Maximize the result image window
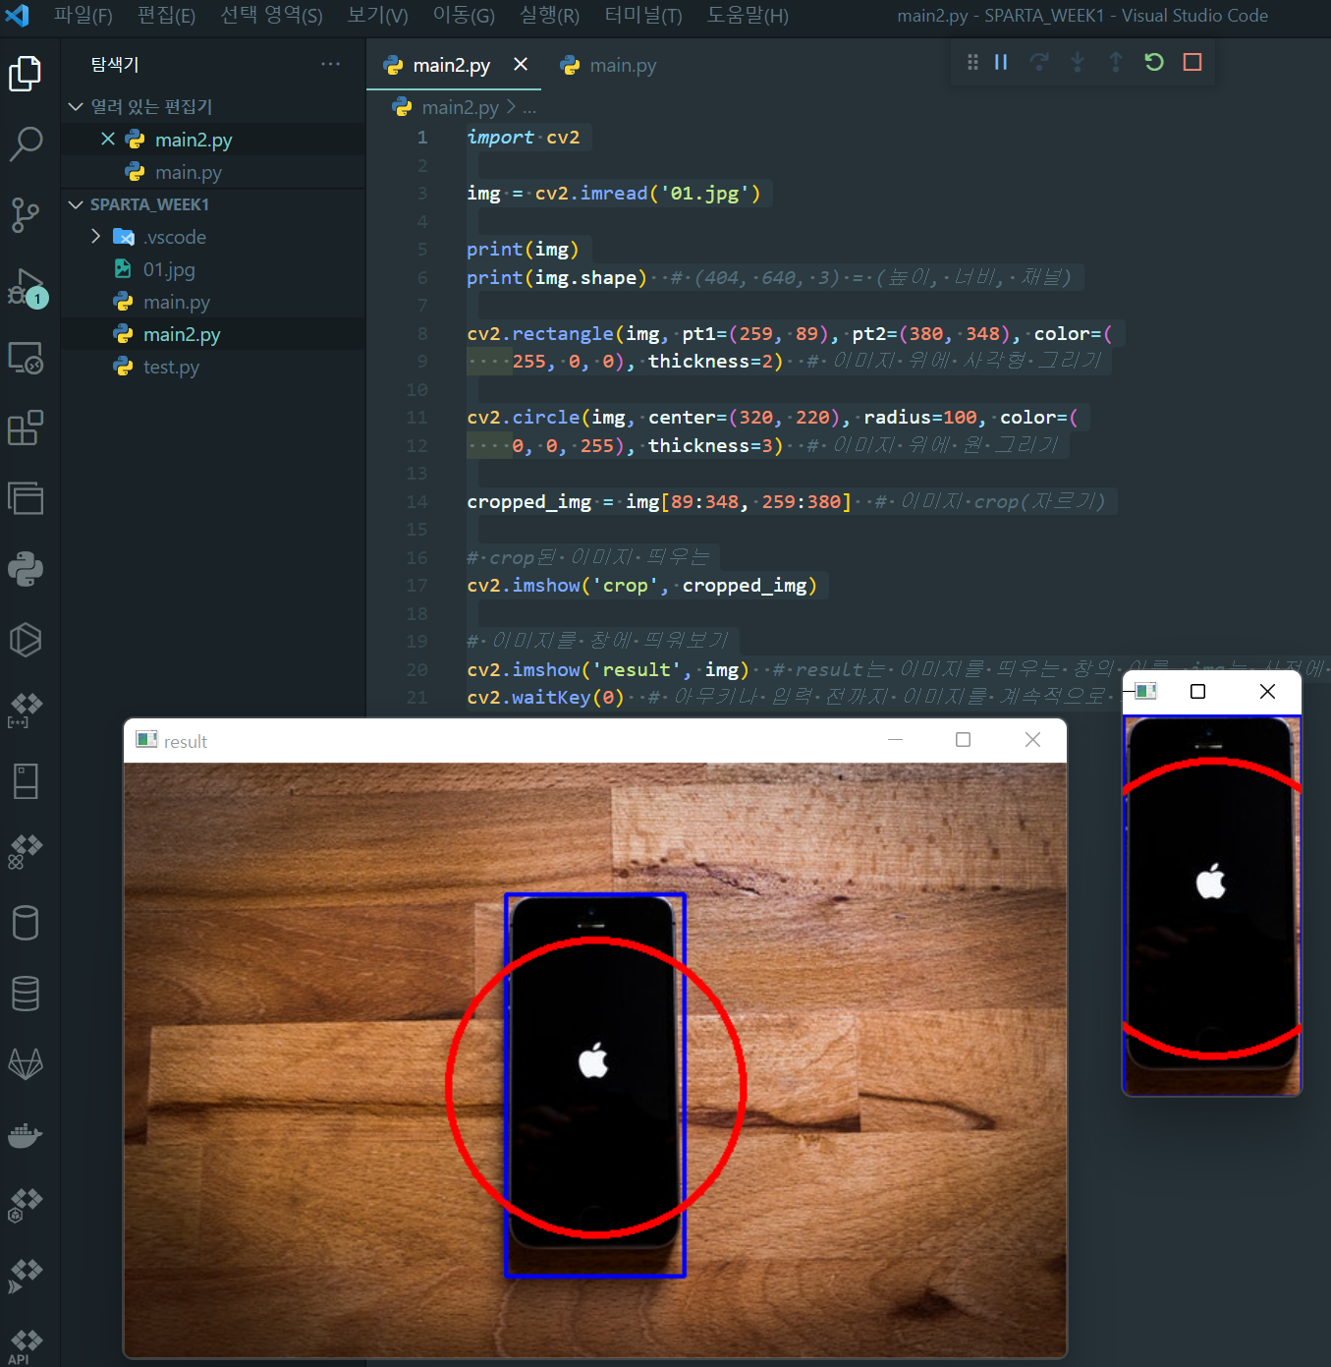Image resolution: width=1331 pixels, height=1367 pixels. click(964, 740)
